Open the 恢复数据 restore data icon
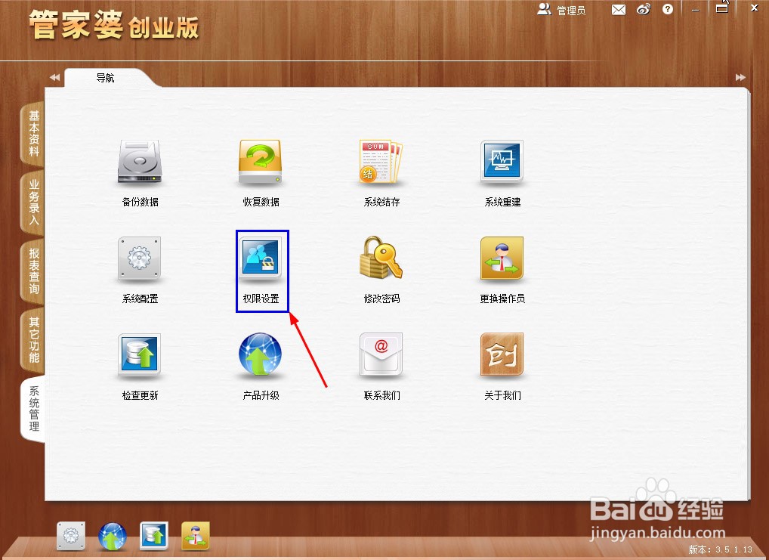 coord(261,162)
